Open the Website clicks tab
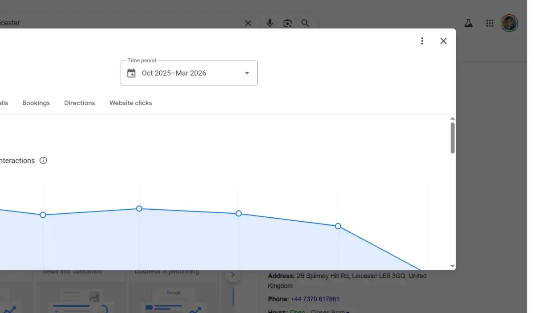Image resolution: width=534 pixels, height=313 pixels. point(131,103)
